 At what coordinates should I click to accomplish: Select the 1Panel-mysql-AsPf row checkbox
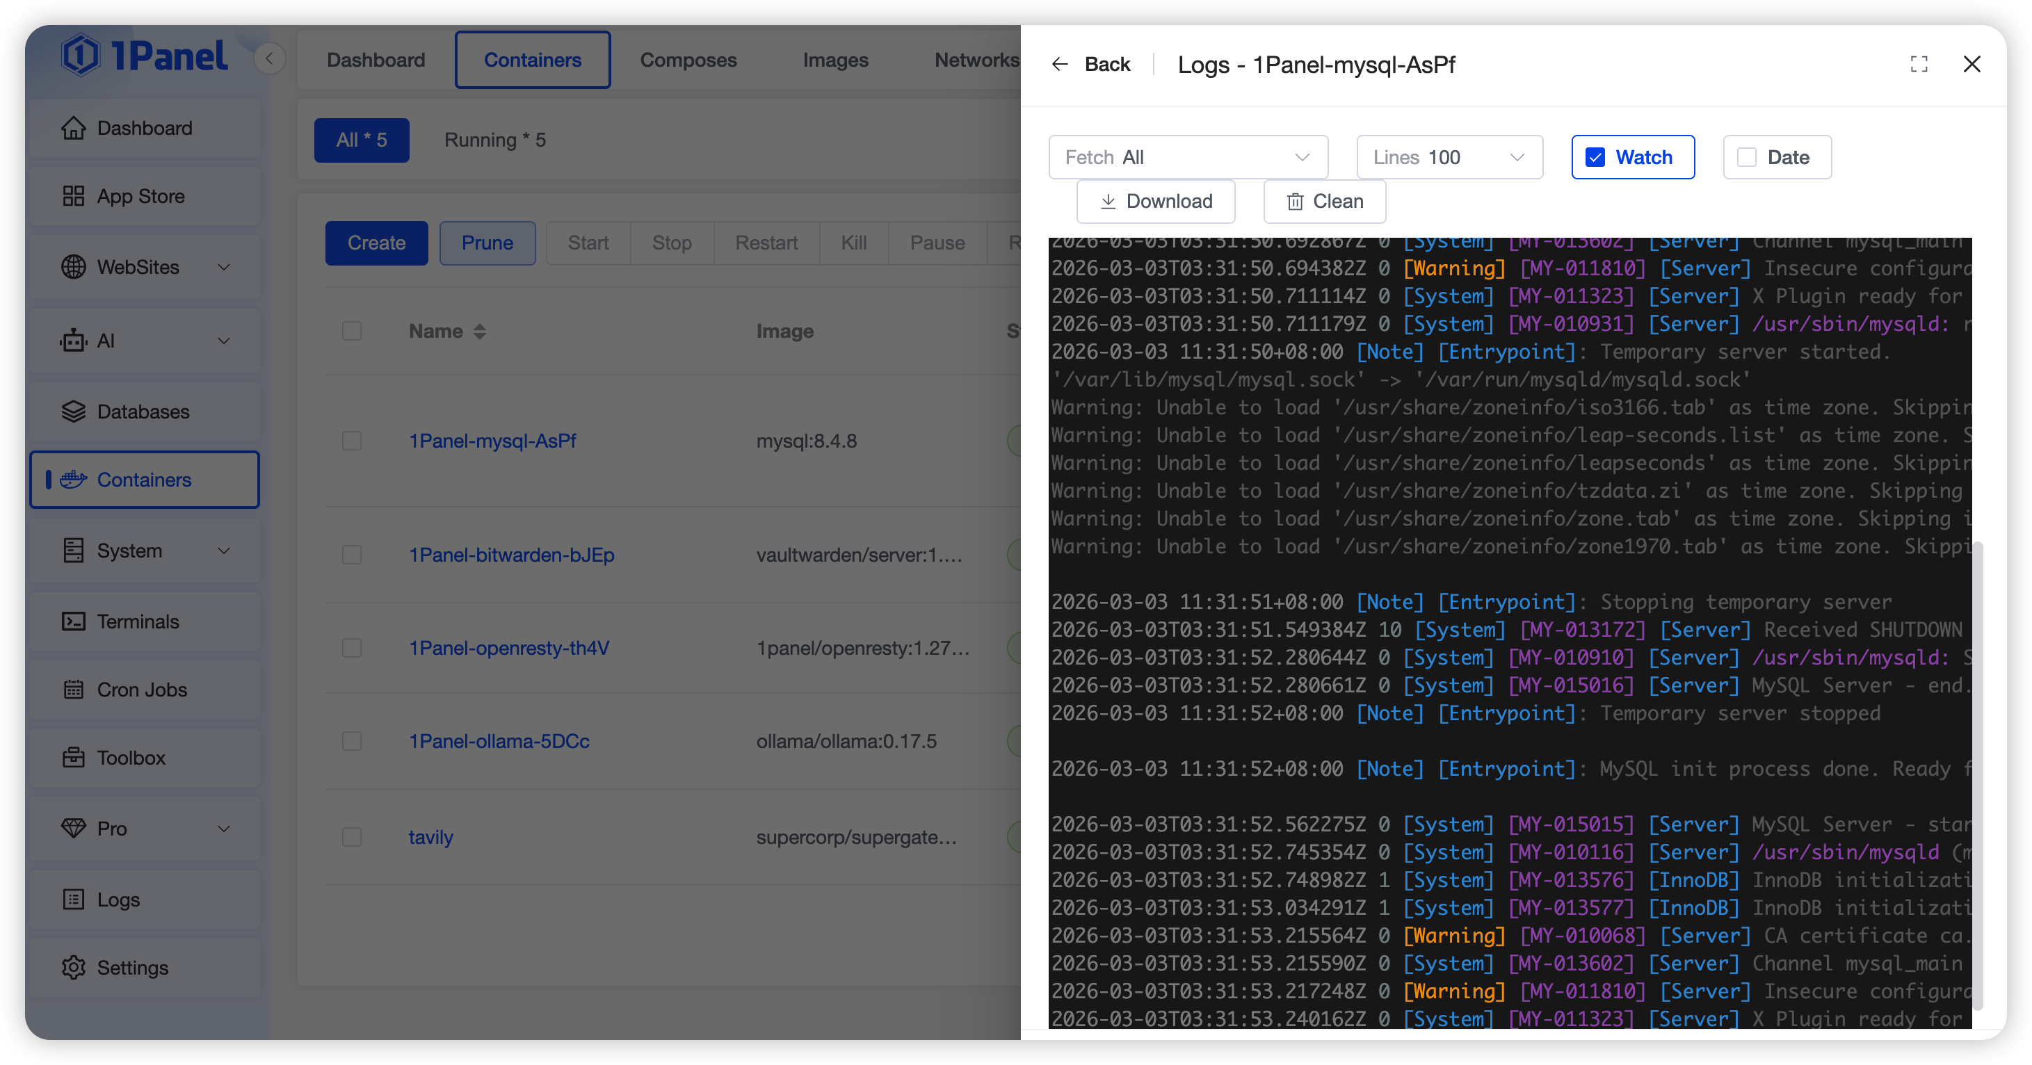pos(352,441)
